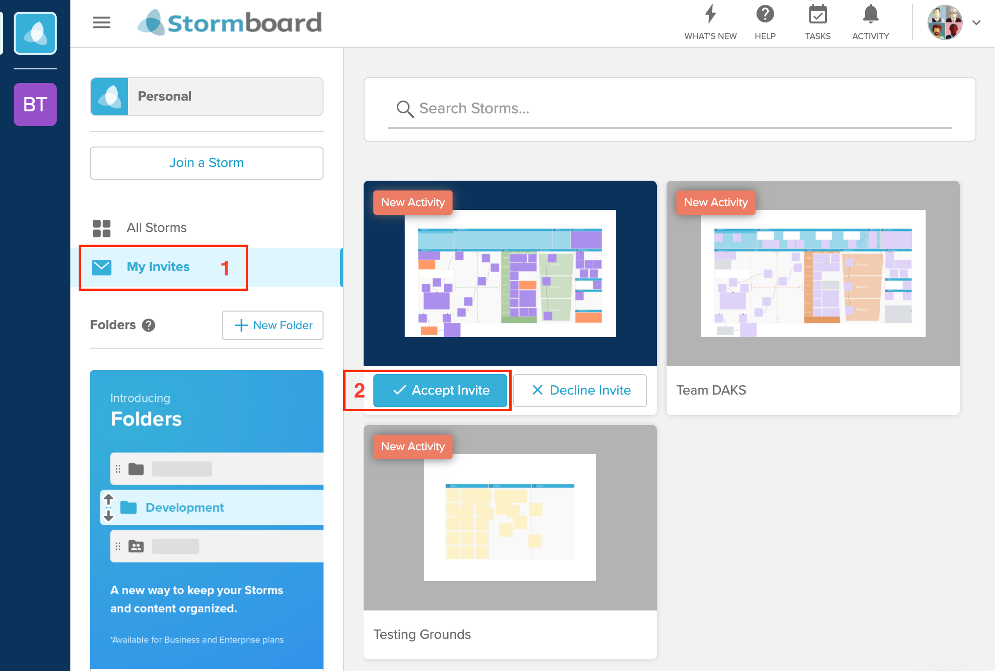Click the drag handle beside people folder
Image resolution: width=995 pixels, height=671 pixels.
coord(118,546)
